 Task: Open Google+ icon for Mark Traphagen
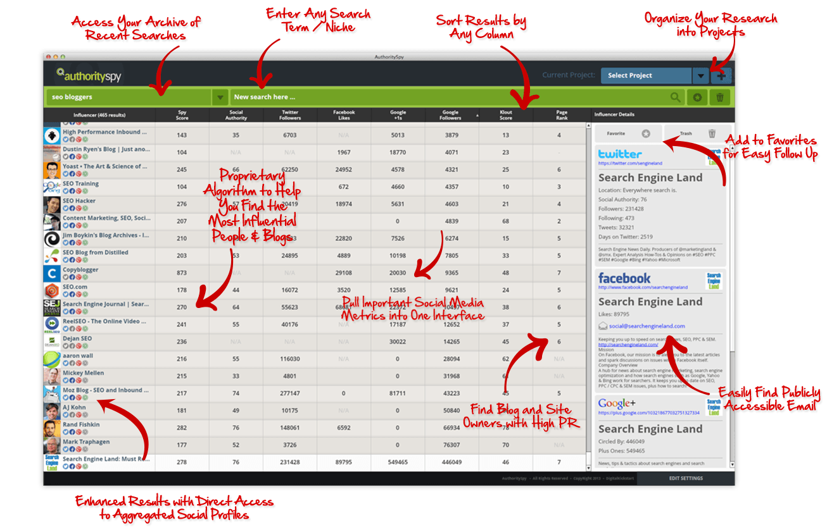(79, 448)
